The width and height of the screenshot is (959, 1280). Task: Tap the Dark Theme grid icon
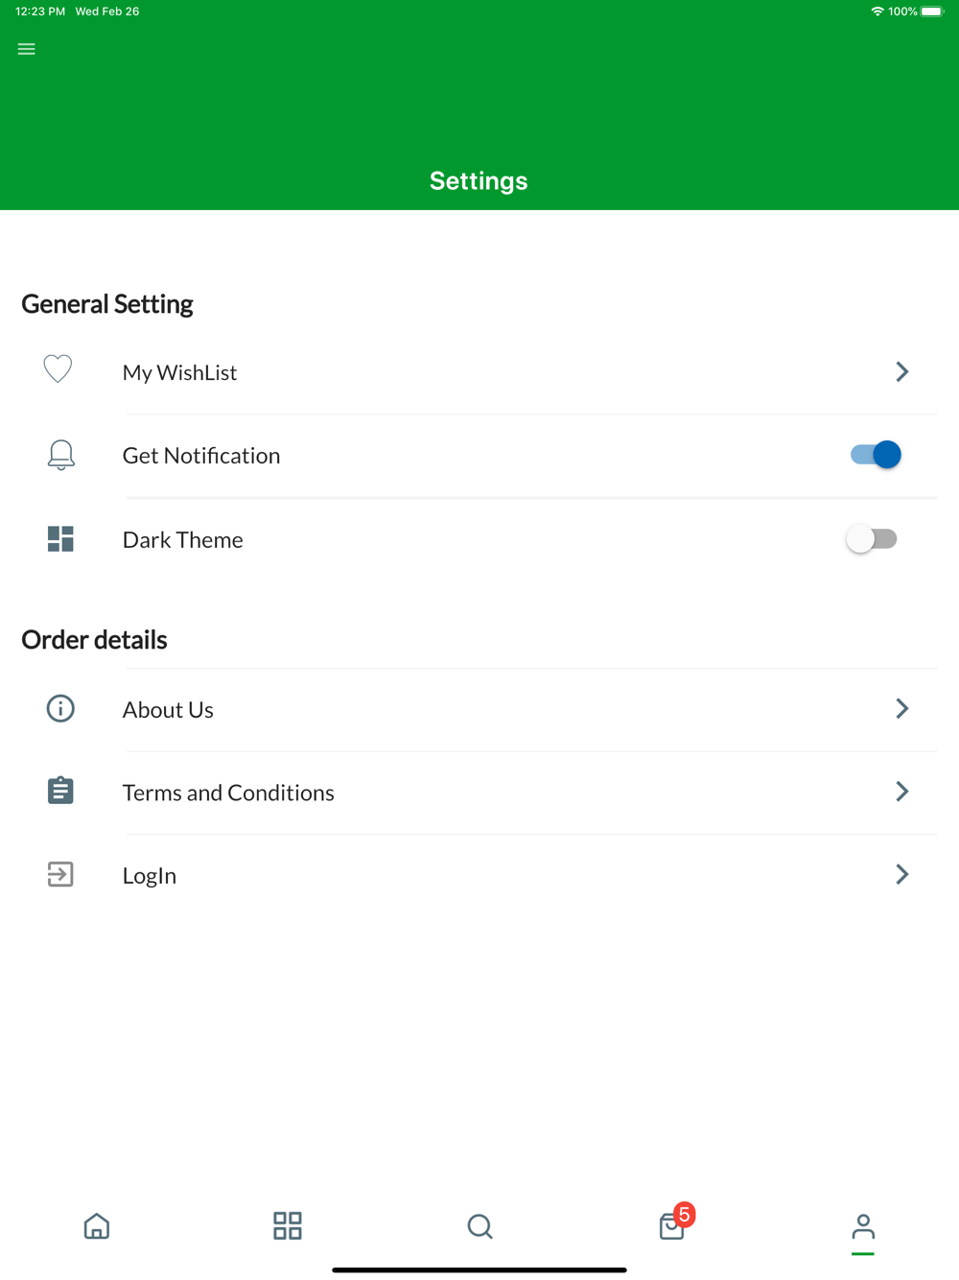pyautogui.click(x=60, y=539)
